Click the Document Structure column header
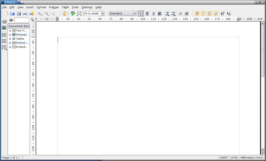Image resolution: width=266 pixels, height=161 pixels. coord(19,26)
